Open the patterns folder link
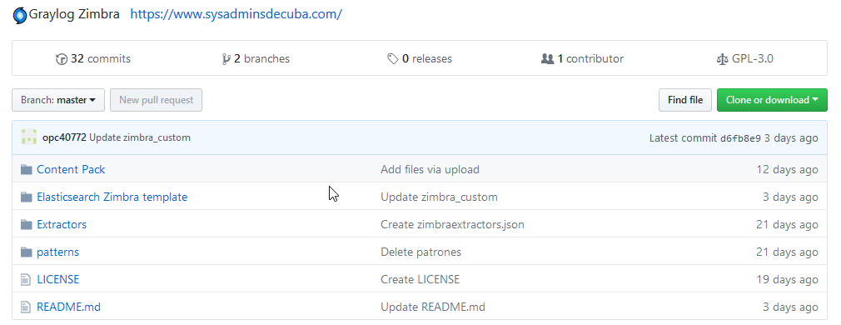Image resolution: width=841 pixels, height=325 pixels. point(58,252)
